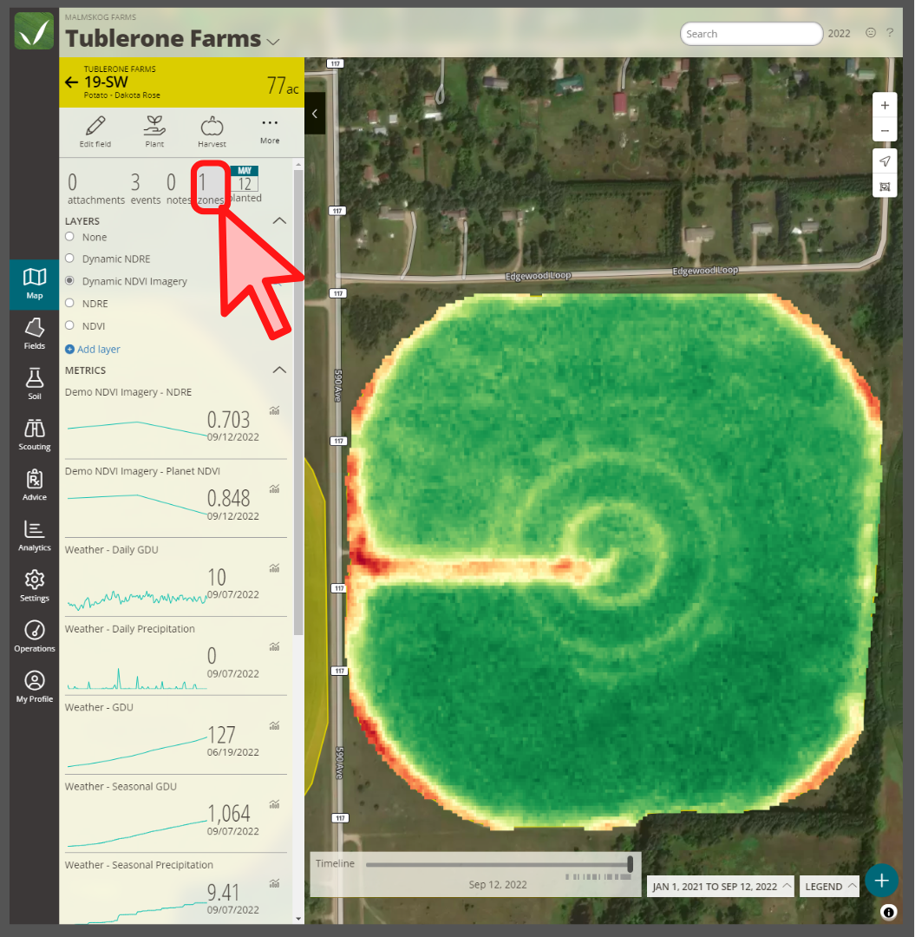Image resolution: width=915 pixels, height=937 pixels.
Task: Open the Scouting binoculars section
Action: click(34, 435)
